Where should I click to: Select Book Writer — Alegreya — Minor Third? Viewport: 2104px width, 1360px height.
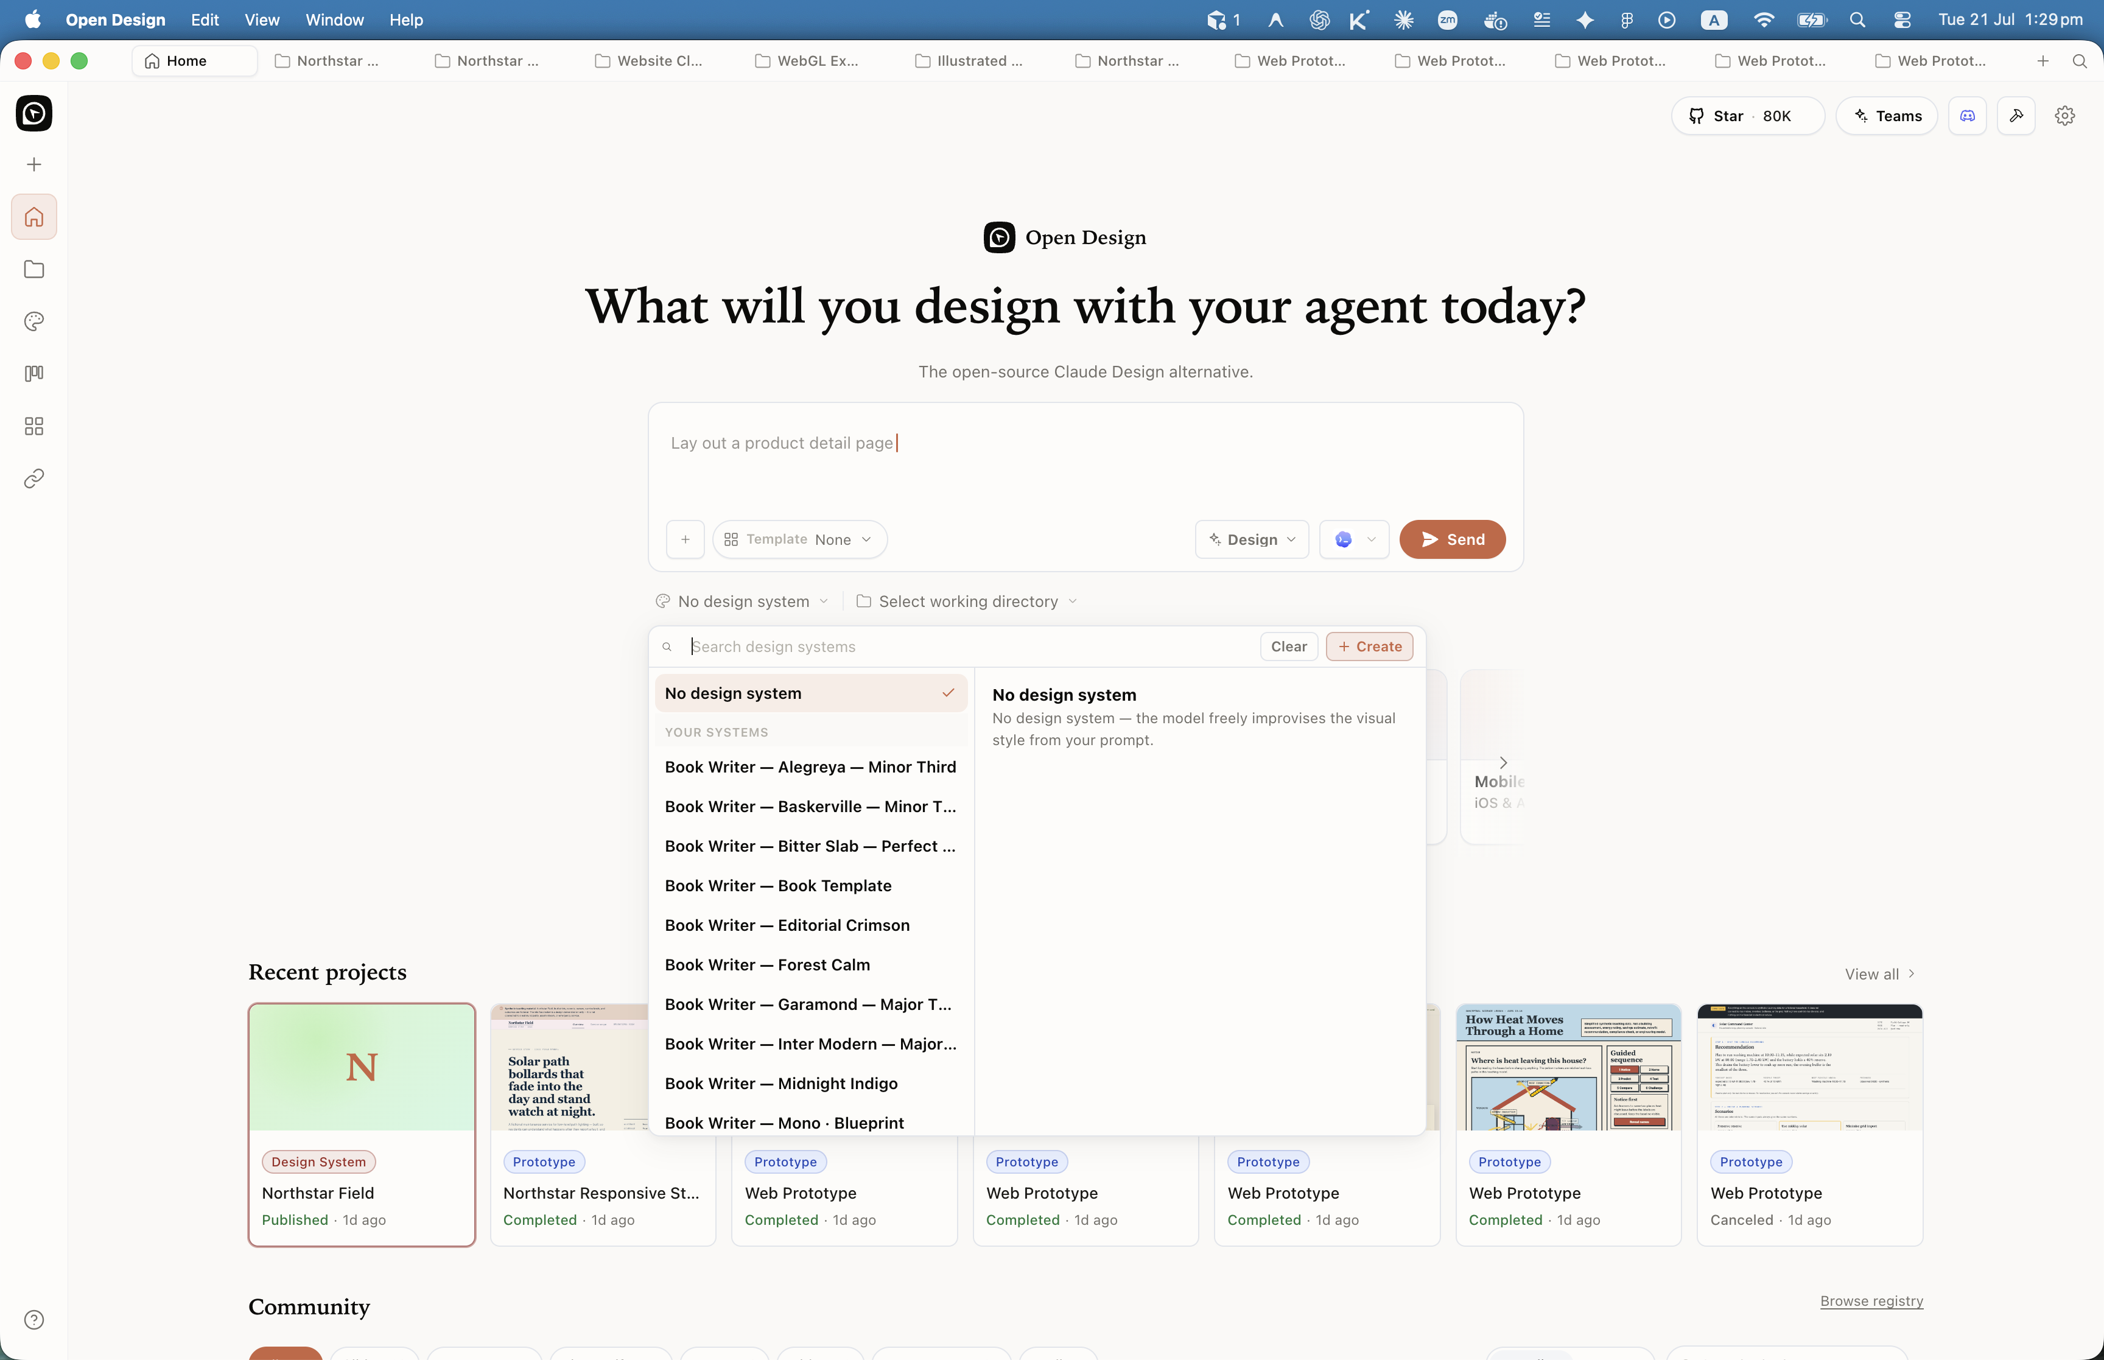[x=810, y=768]
